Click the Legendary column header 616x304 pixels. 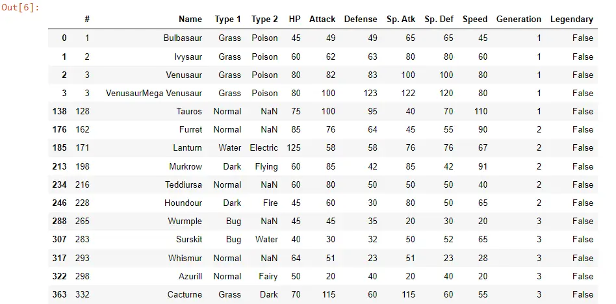572,19
